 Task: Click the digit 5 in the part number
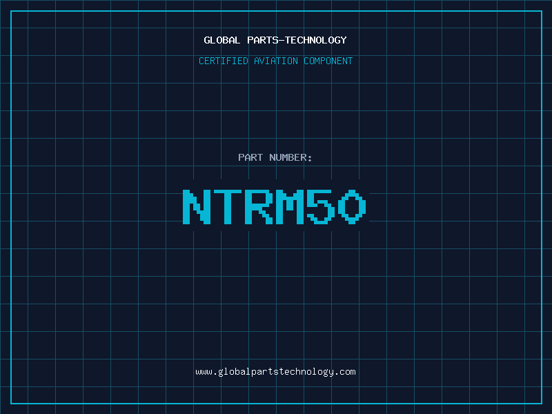pyautogui.click(x=321, y=207)
